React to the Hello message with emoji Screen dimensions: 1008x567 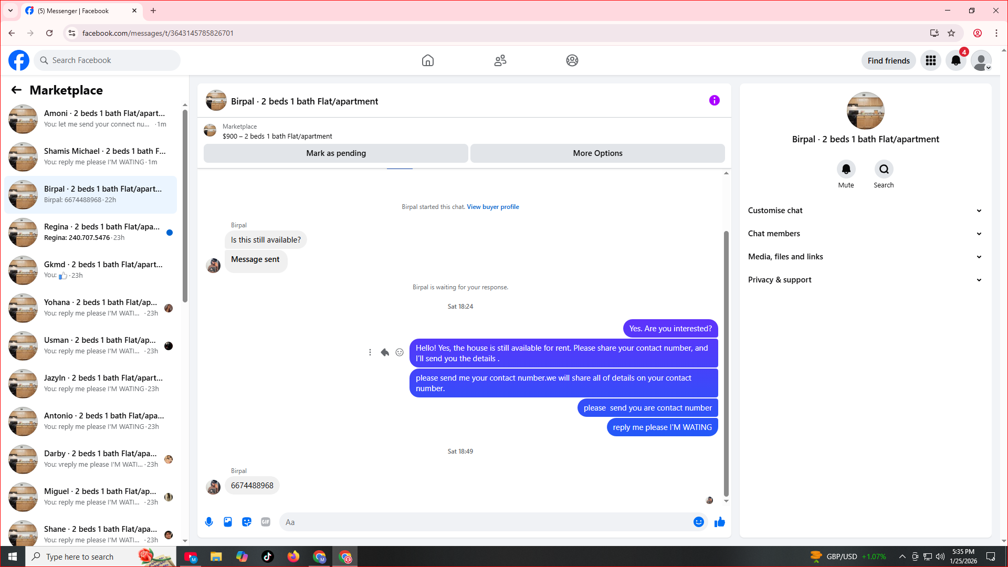point(400,352)
